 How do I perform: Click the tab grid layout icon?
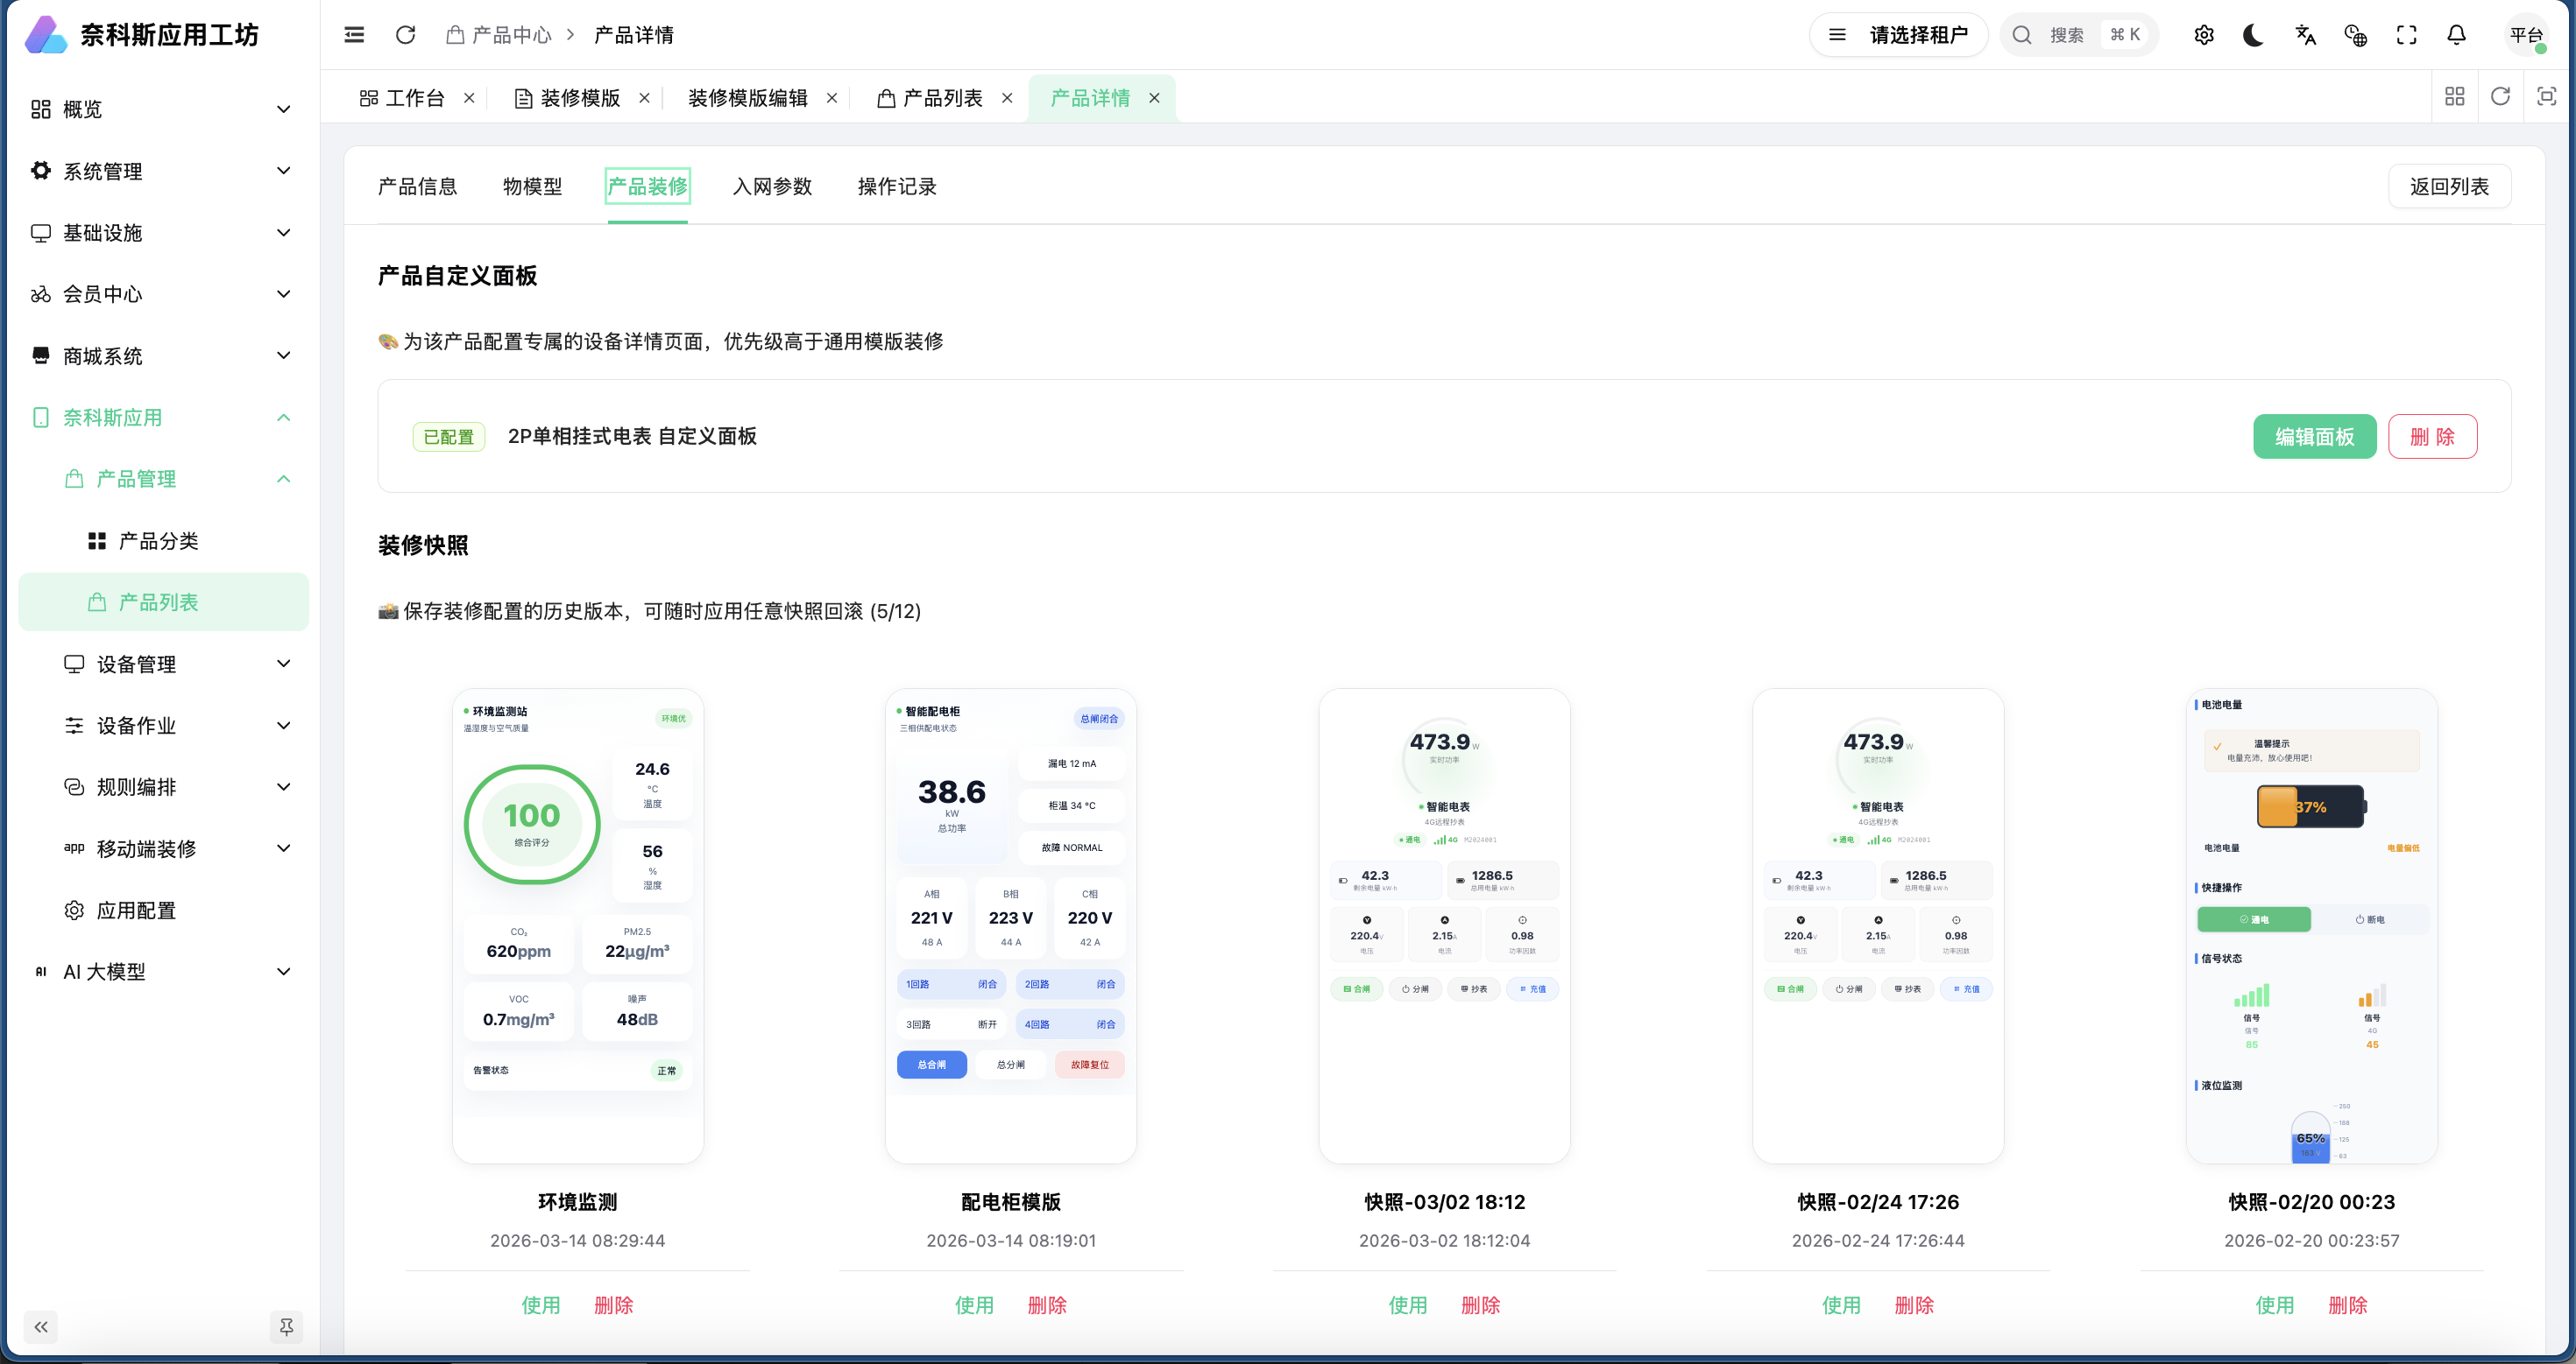(x=2454, y=97)
